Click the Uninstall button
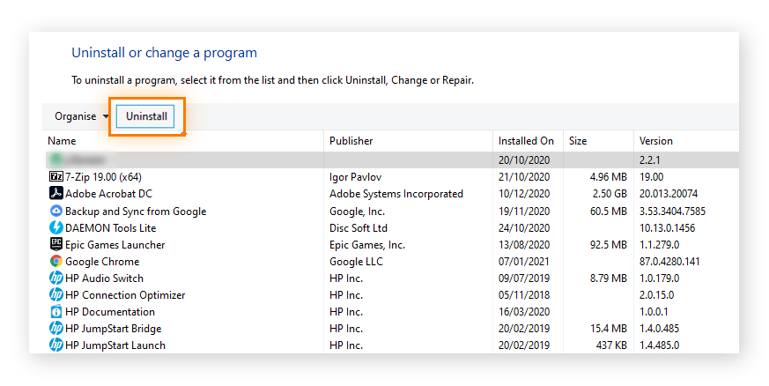This screenshot has width=769, height=386. click(145, 116)
